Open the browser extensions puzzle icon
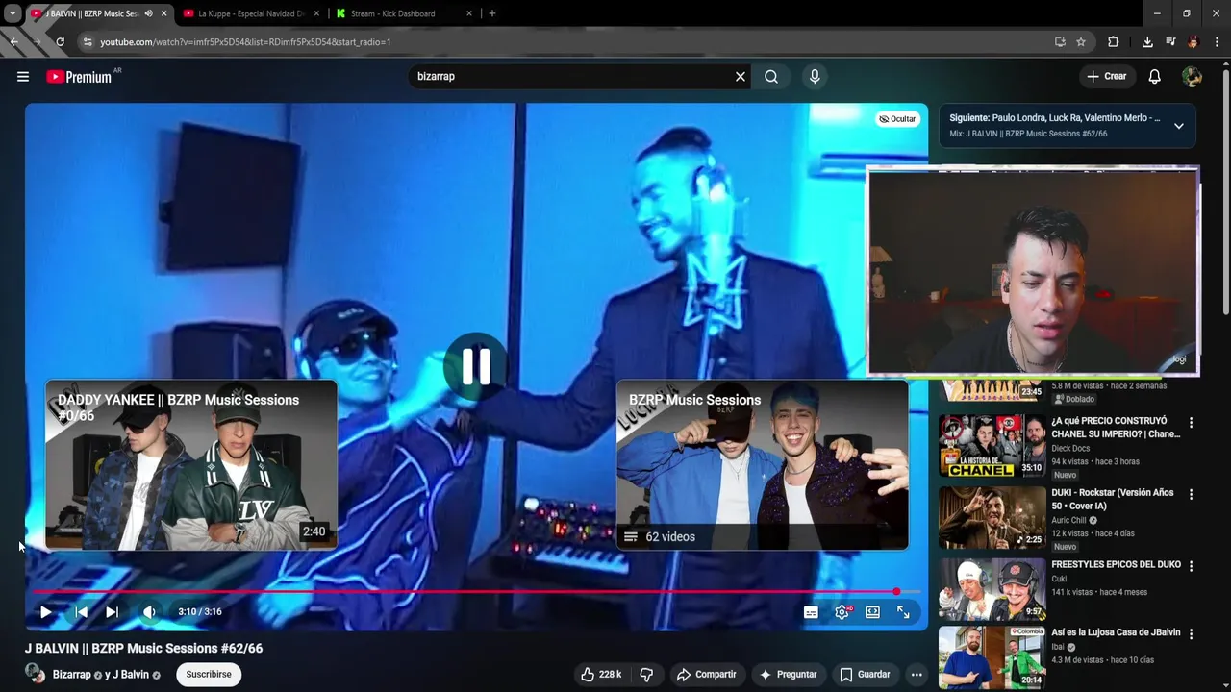 click(x=1114, y=42)
